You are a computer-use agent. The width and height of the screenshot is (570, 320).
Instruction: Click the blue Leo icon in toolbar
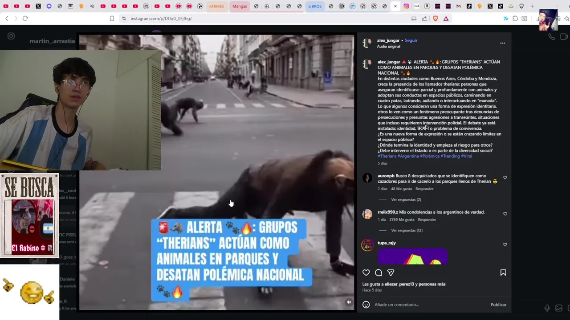(505, 18)
